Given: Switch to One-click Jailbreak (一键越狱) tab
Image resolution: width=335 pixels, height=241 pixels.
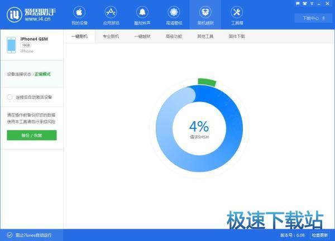Looking at the screenshot, I should pyautogui.click(x=142, y=36).
